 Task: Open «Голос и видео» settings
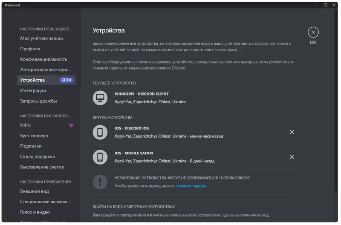coord(35,212)
